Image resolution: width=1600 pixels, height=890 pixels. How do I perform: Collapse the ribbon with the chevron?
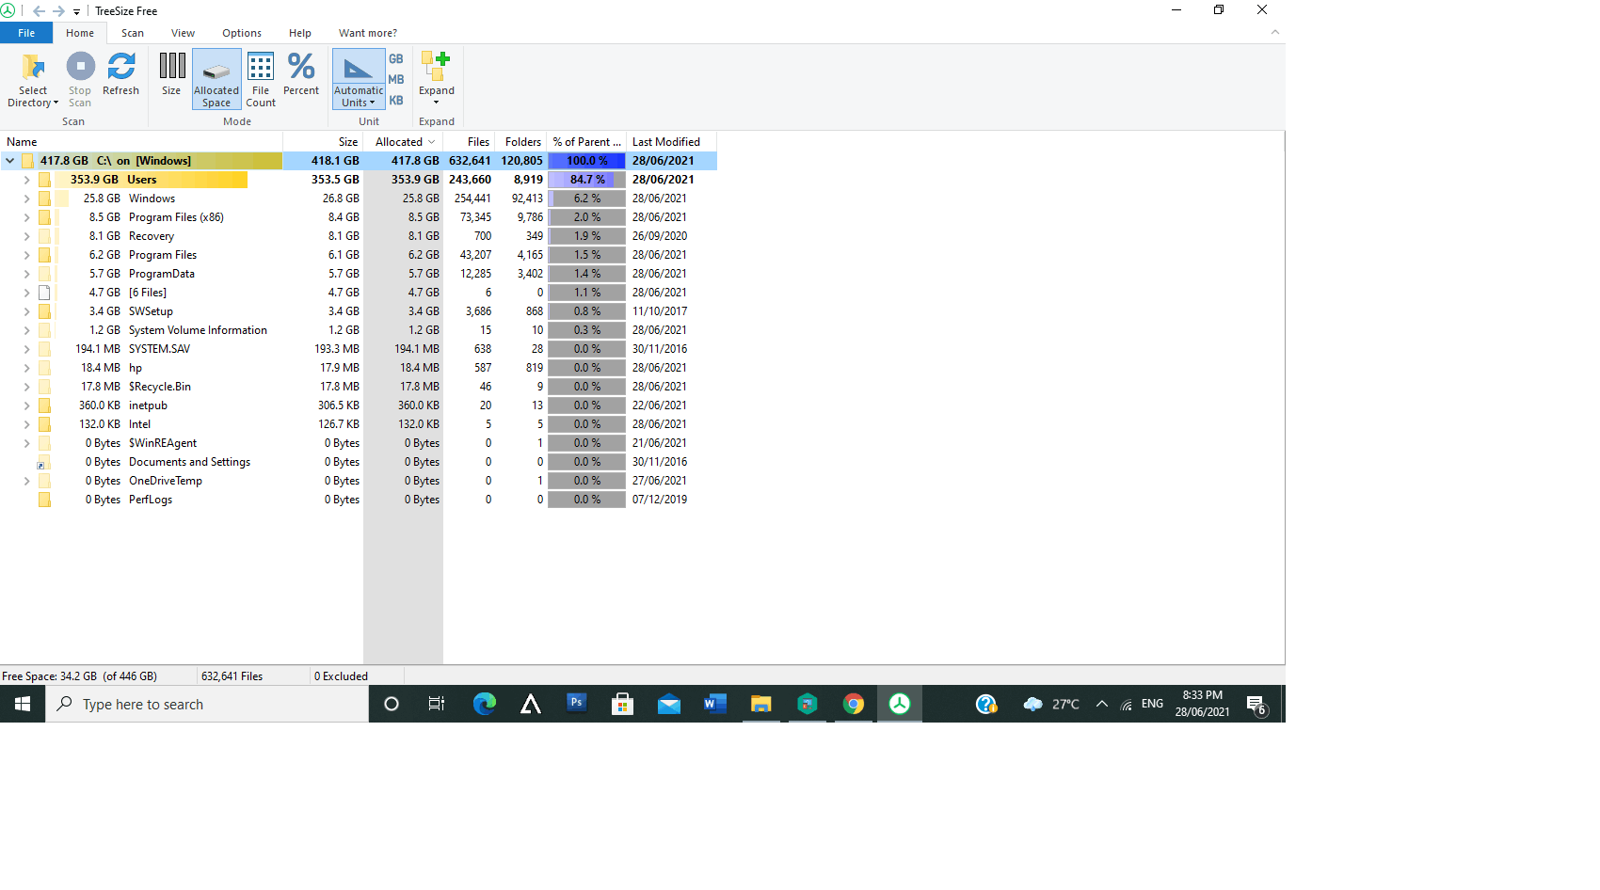1275,32
